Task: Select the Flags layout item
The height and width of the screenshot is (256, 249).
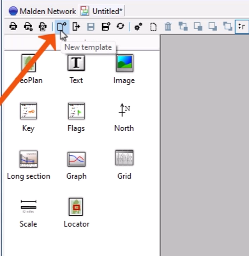Action: pyautogui.click(x=76, y=117)
